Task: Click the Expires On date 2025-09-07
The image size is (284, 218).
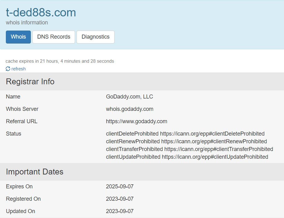Action: point(120,187)
